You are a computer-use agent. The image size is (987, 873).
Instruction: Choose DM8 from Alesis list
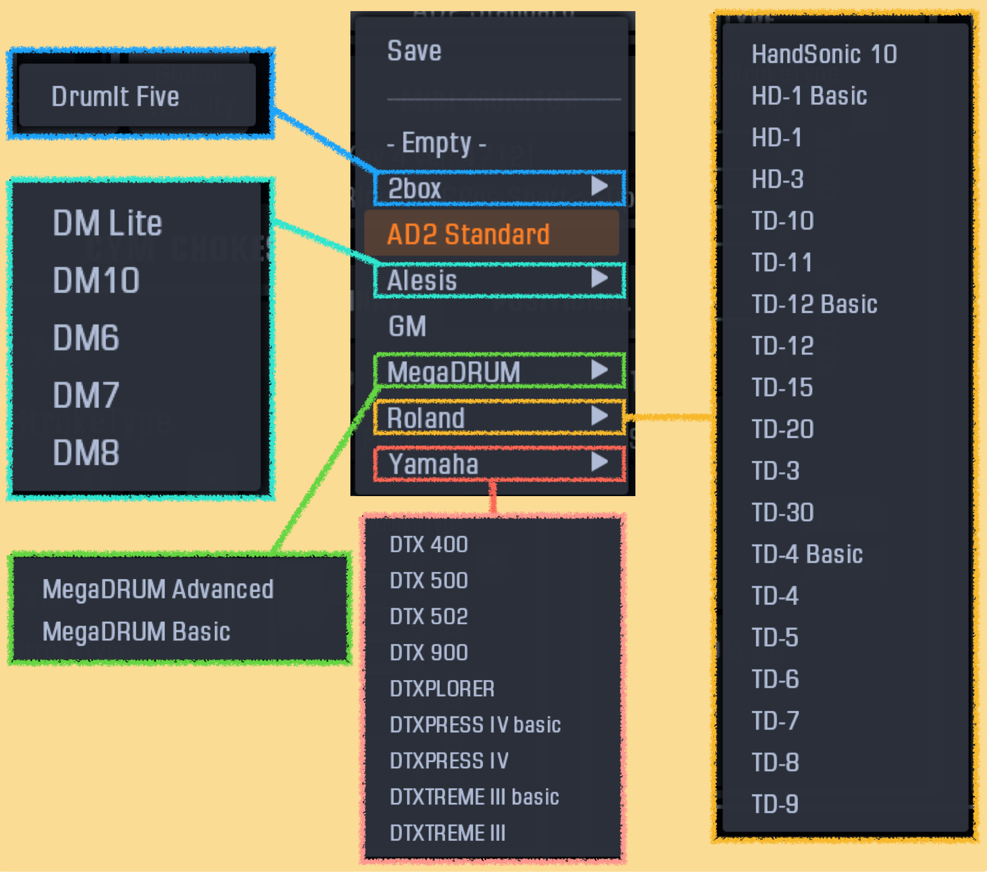86,453
